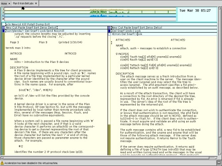Click Zerox in the right column tag

pos(150,27)
